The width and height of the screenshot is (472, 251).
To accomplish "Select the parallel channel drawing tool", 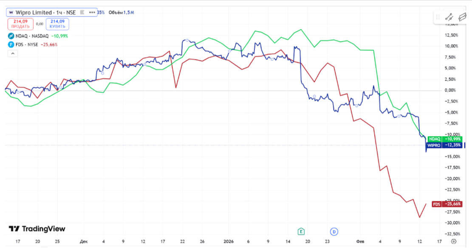I will [462, 17].
